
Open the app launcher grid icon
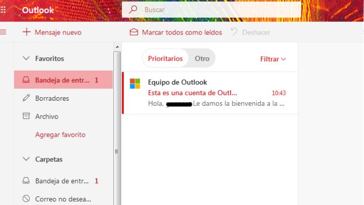point(3,9)
